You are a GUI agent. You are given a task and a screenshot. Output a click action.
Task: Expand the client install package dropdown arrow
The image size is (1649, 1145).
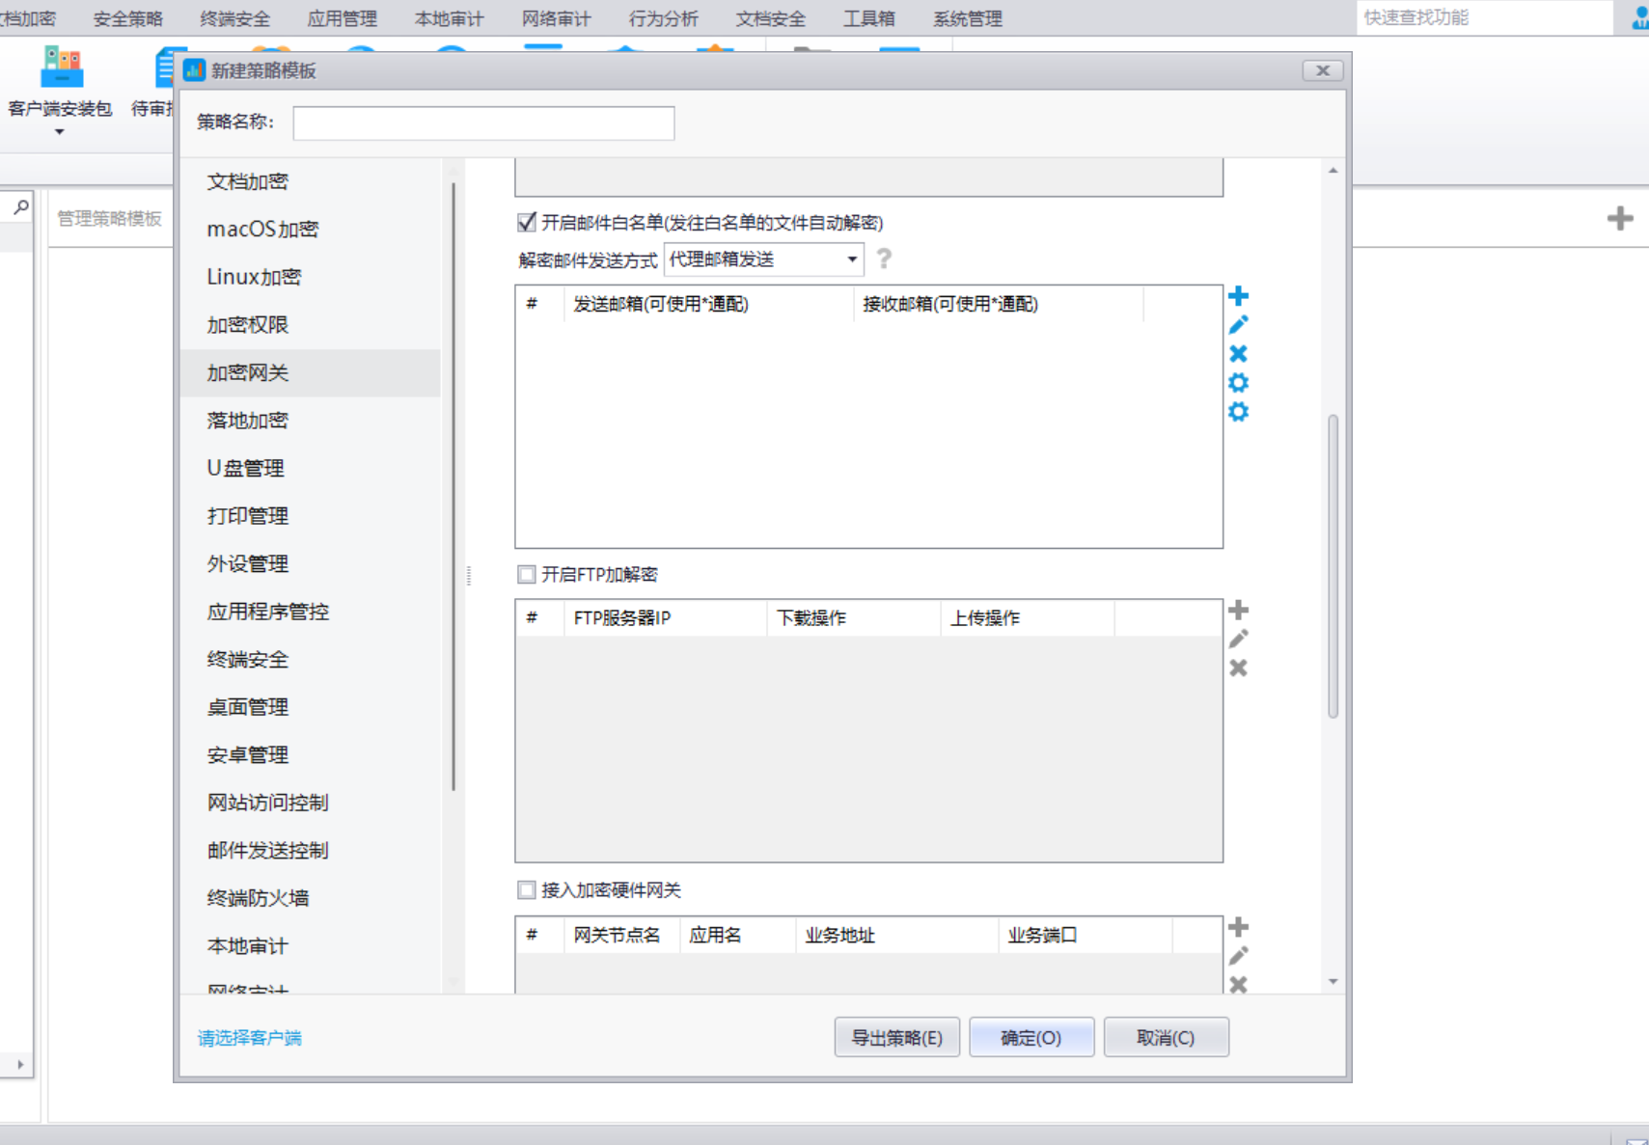60,132
